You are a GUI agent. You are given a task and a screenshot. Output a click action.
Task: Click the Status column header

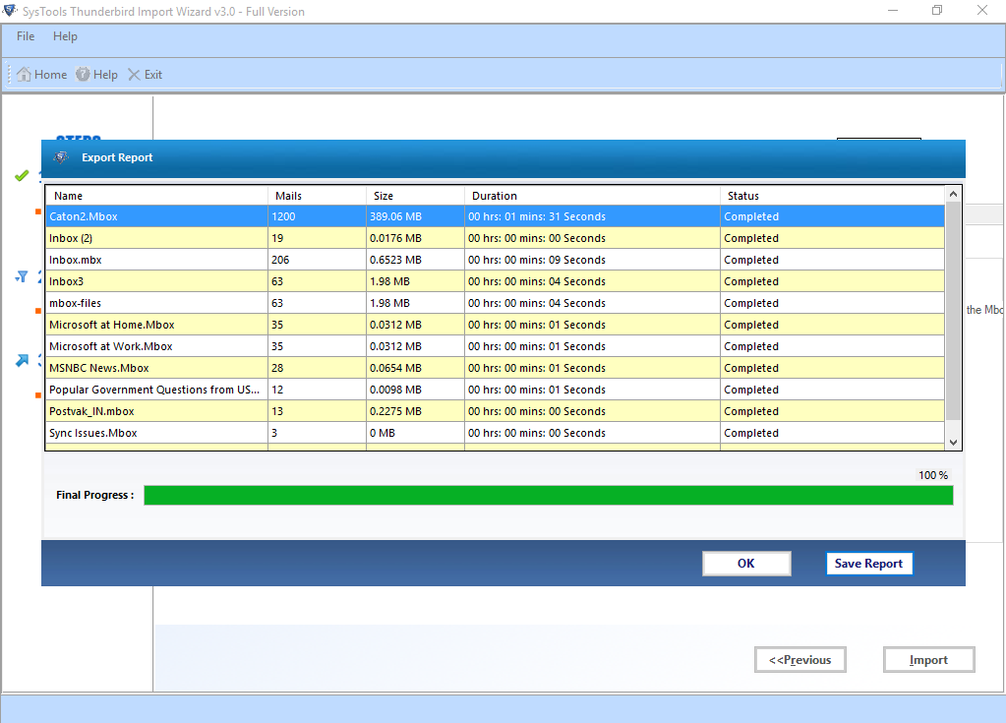pyautogui.click(x=832, y=196)
